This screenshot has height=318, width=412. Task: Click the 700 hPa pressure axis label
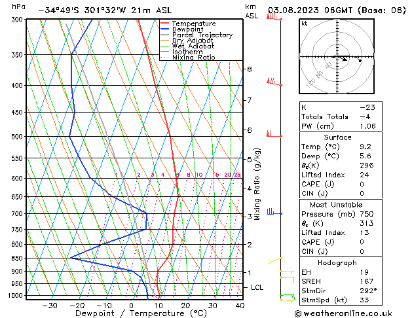[18, 214]
